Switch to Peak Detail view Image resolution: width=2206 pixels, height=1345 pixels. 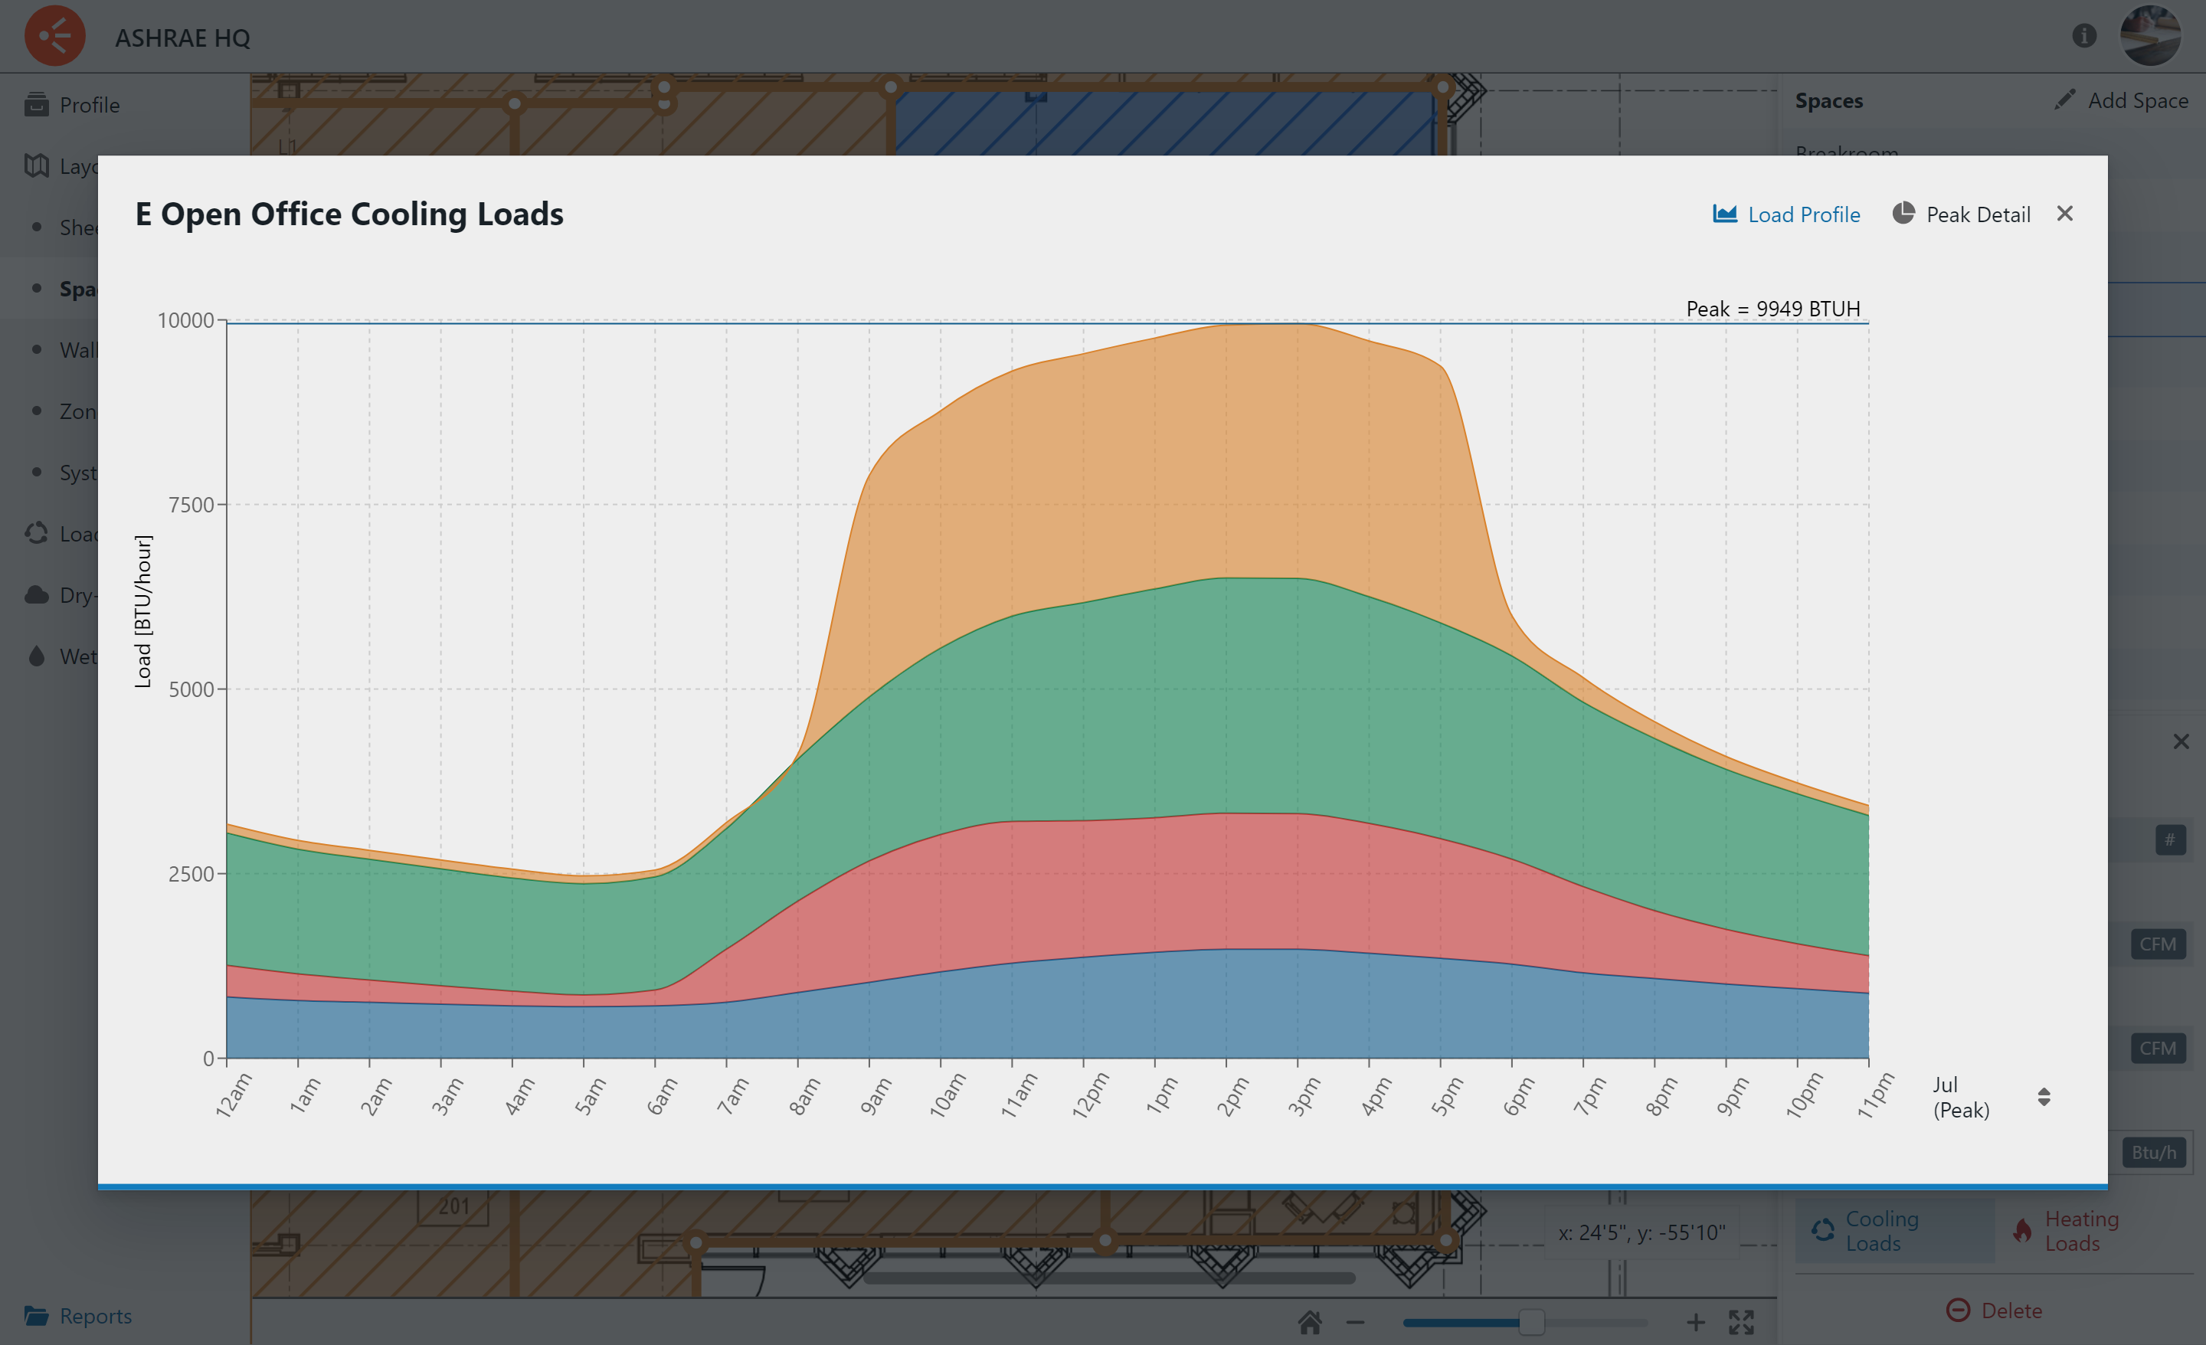coord(1961,214)
